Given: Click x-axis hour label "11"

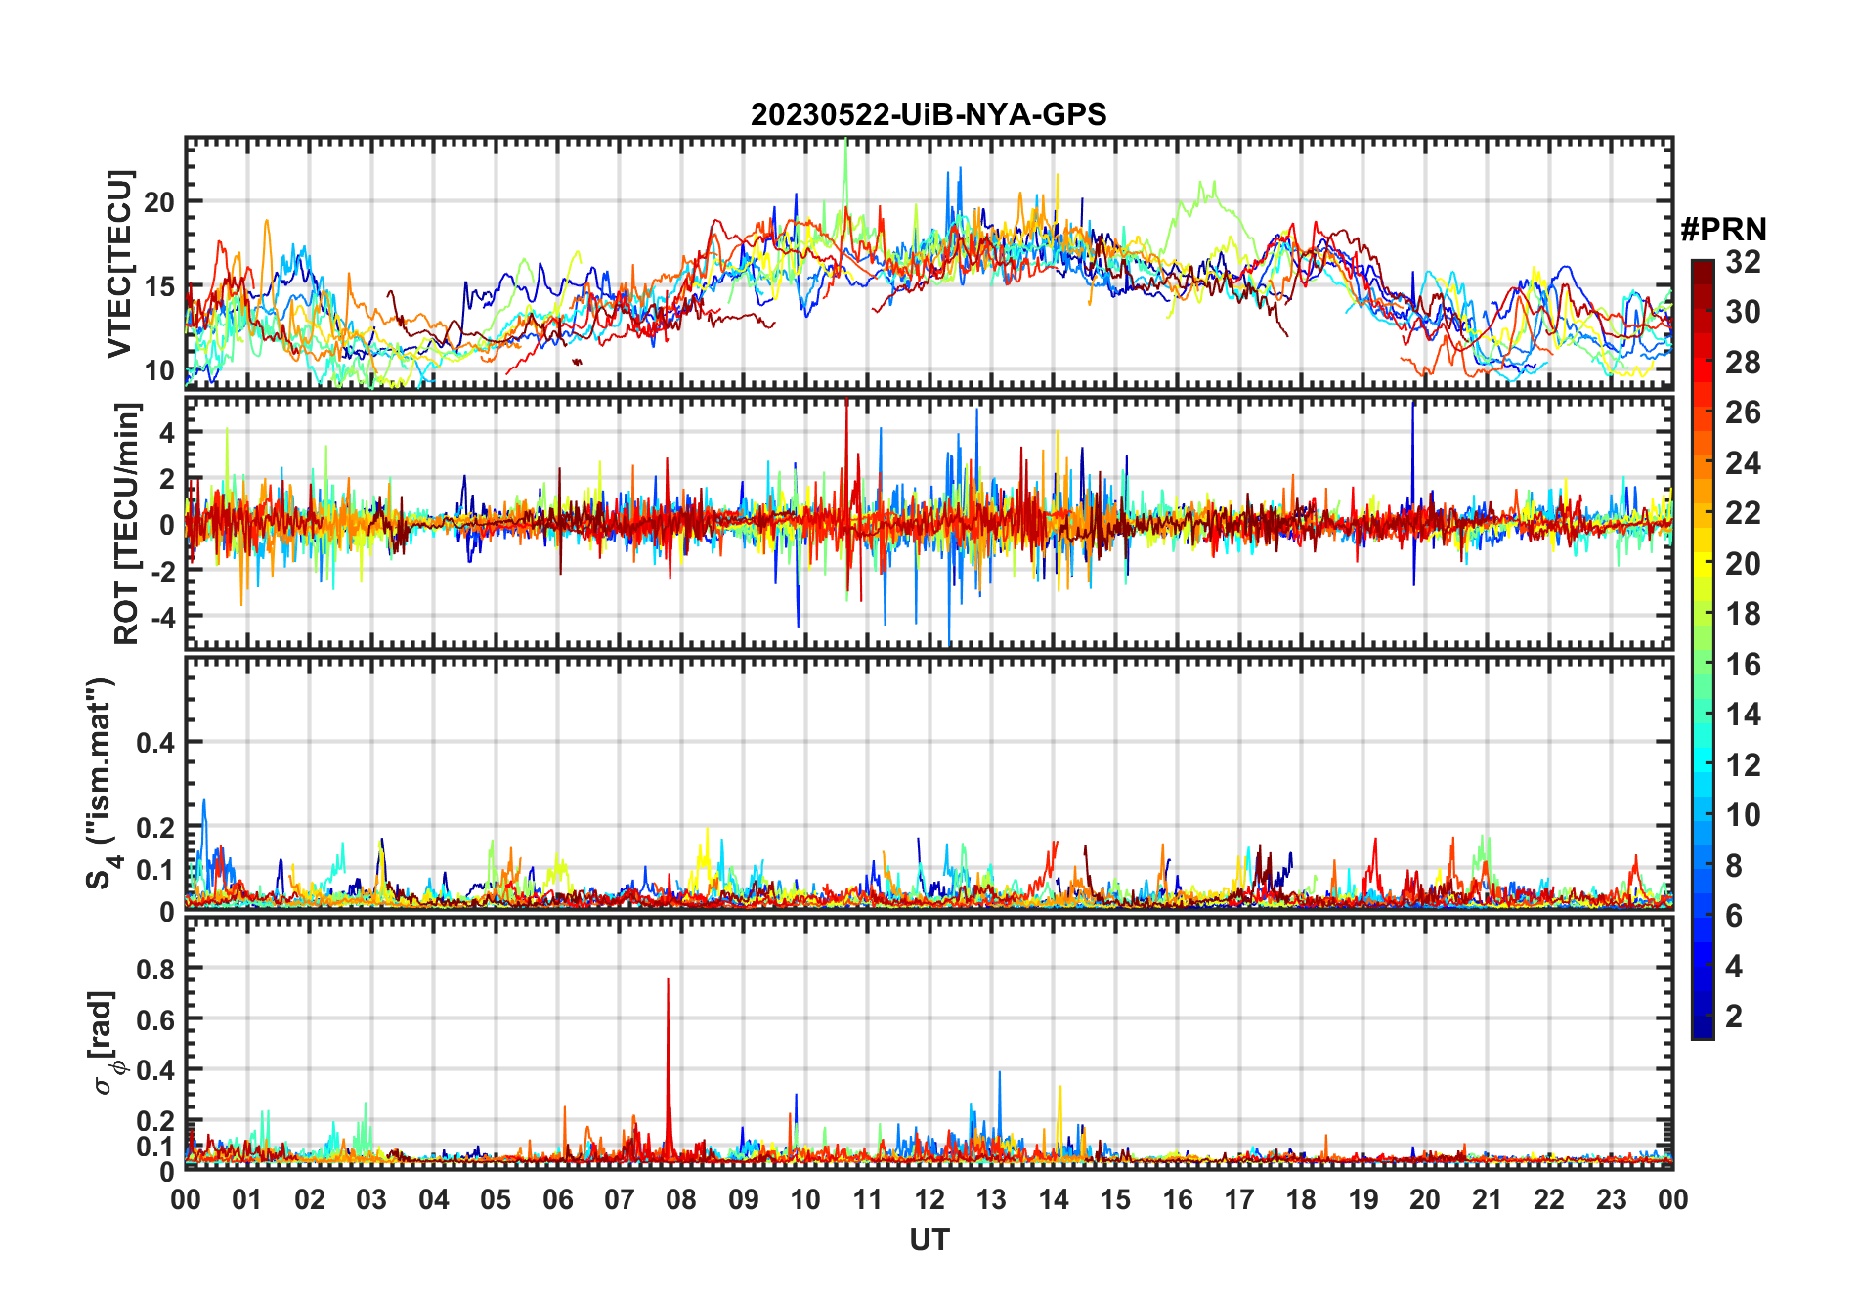Looking at the screenshot, I should [868, 1199].
